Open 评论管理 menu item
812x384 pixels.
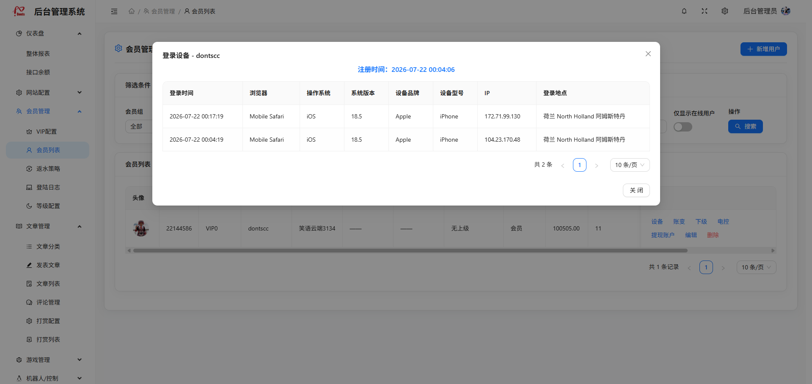point(48,302)
